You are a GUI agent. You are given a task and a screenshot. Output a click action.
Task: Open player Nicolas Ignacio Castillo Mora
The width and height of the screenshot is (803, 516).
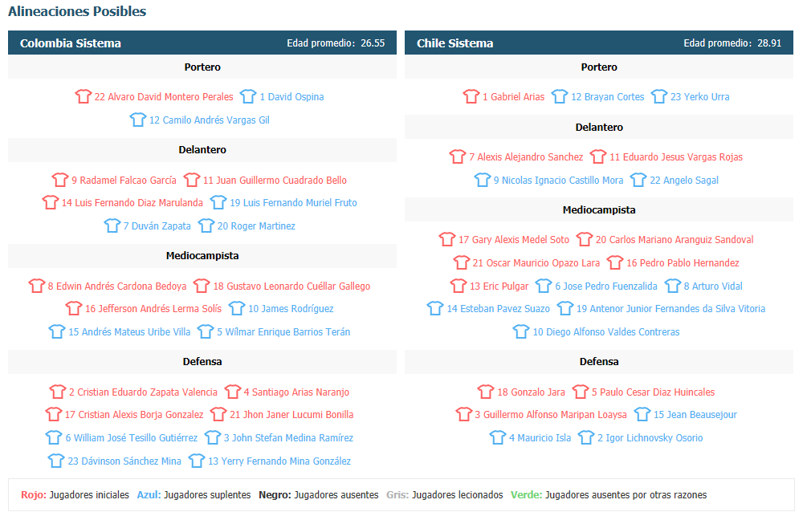coord(558,181)
